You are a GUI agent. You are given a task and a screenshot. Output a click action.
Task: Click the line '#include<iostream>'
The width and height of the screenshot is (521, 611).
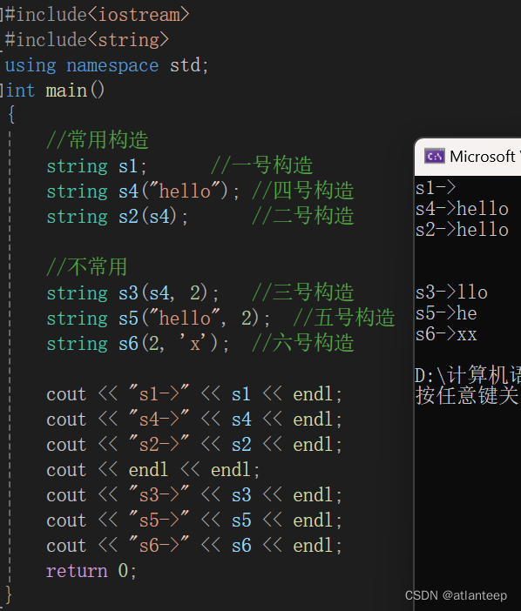(97, 15)
